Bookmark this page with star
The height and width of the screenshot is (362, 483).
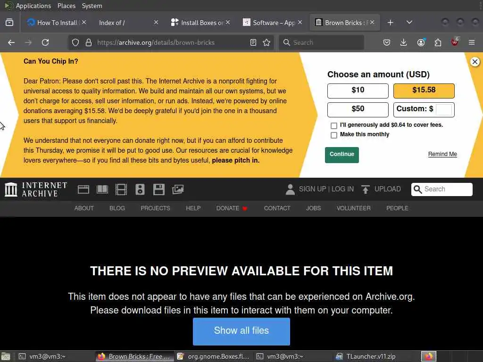click(266, 42)
